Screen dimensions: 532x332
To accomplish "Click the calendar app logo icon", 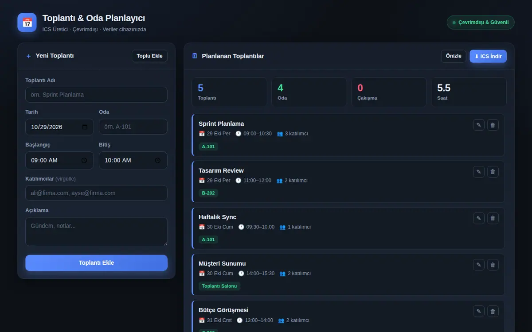I will [27, 23].
